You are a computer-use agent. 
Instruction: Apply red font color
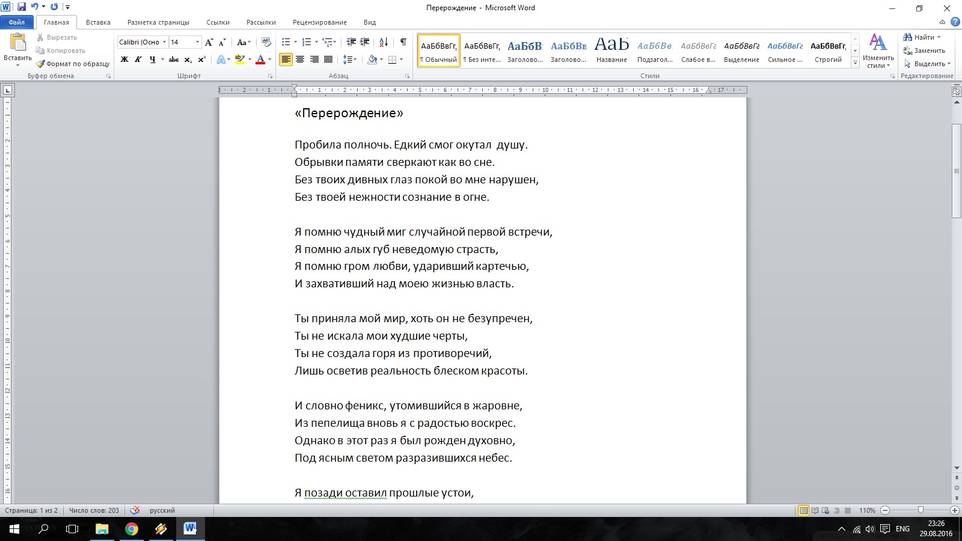click(260, 60)
